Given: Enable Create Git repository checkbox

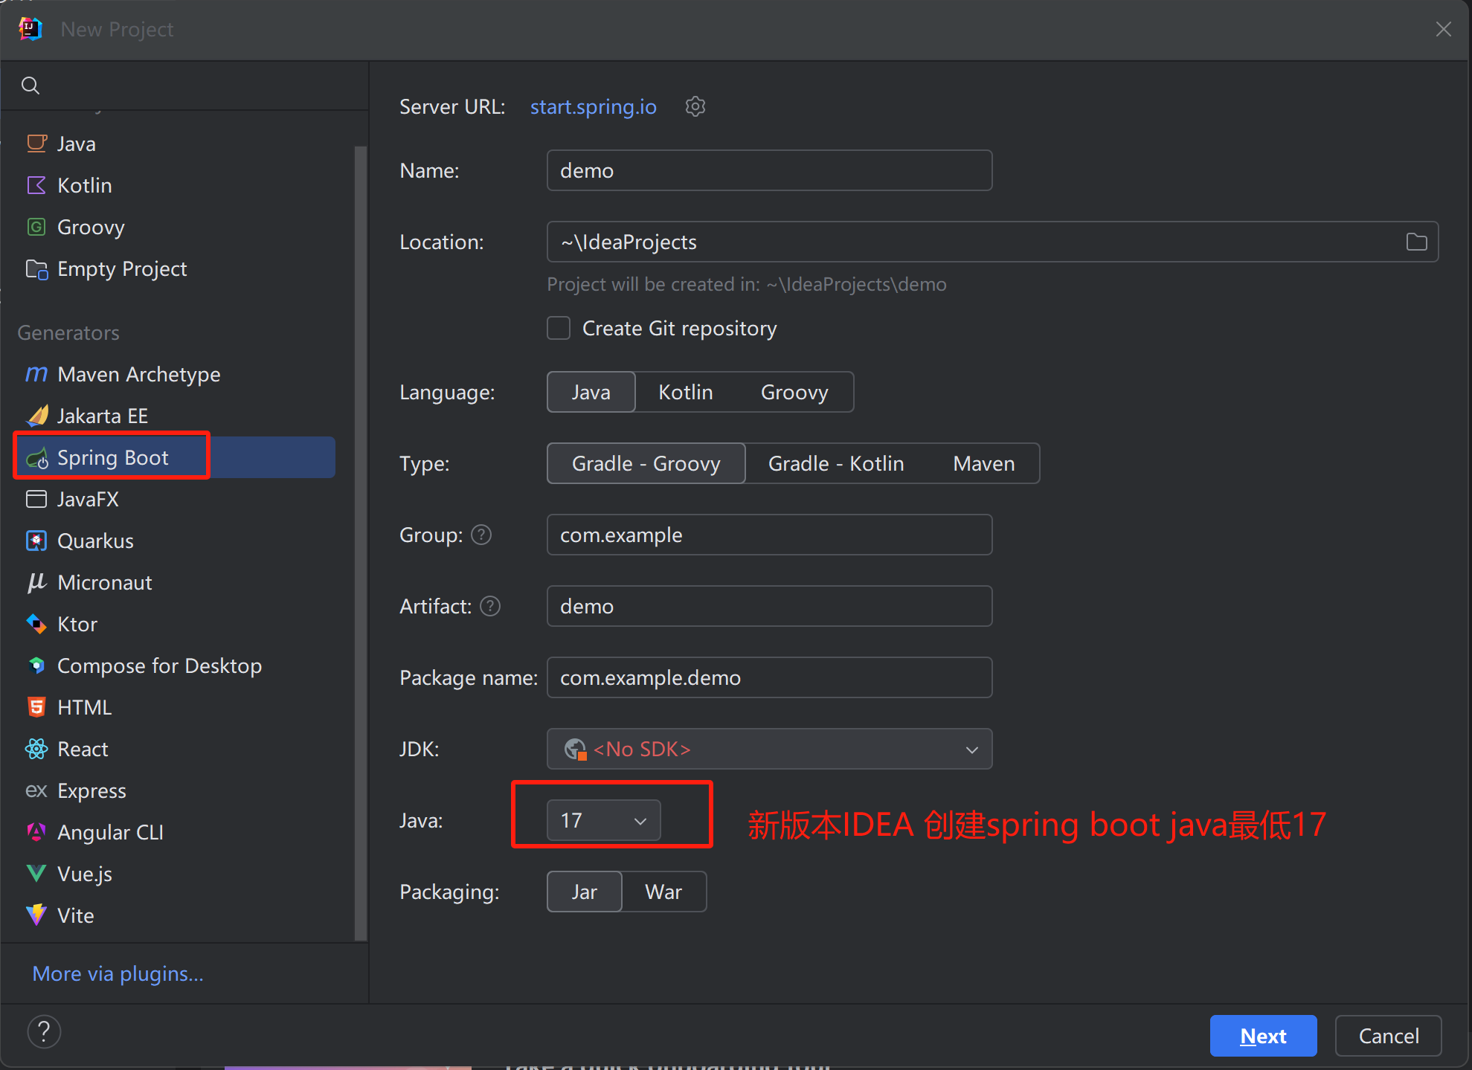Looking at the screenshot, I should (559, 329).
